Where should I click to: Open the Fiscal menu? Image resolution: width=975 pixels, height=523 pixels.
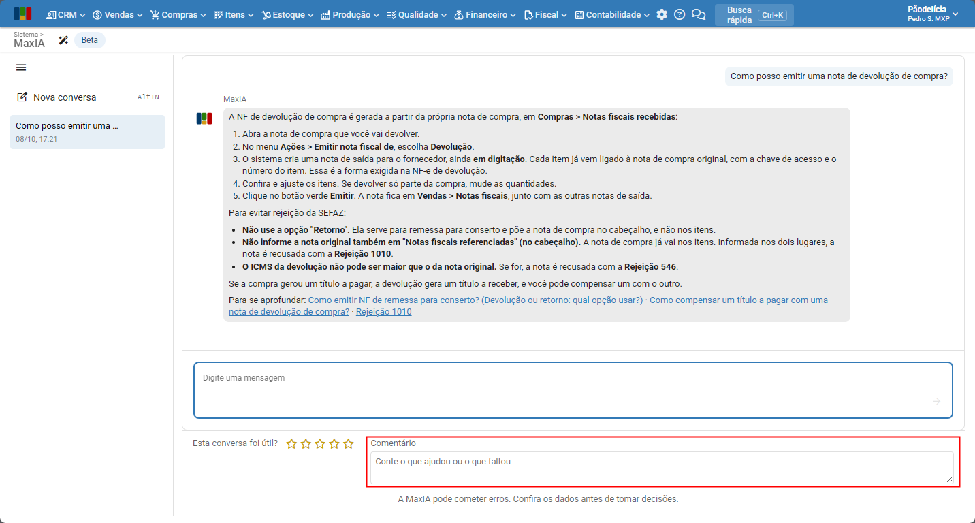coord(545,14)
